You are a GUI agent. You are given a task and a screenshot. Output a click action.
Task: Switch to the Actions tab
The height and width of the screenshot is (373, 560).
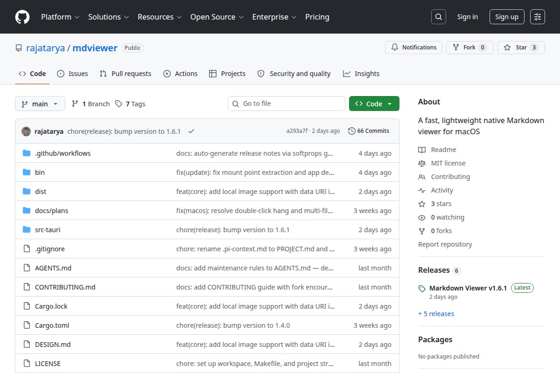(180, 74)
